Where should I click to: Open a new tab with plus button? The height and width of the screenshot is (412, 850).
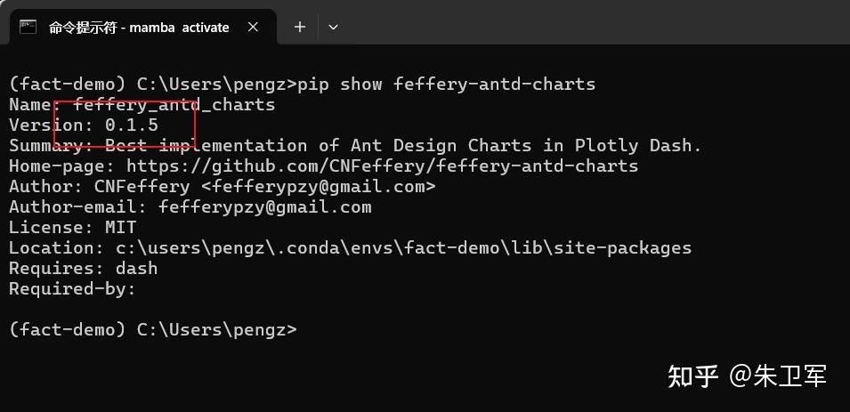(x=300, y=27)
